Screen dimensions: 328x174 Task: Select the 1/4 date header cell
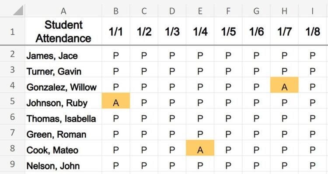pos(200,31)
